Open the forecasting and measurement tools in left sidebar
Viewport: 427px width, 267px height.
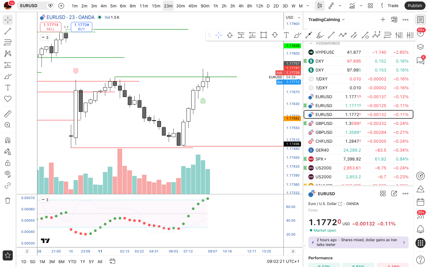tap(8, 65)
